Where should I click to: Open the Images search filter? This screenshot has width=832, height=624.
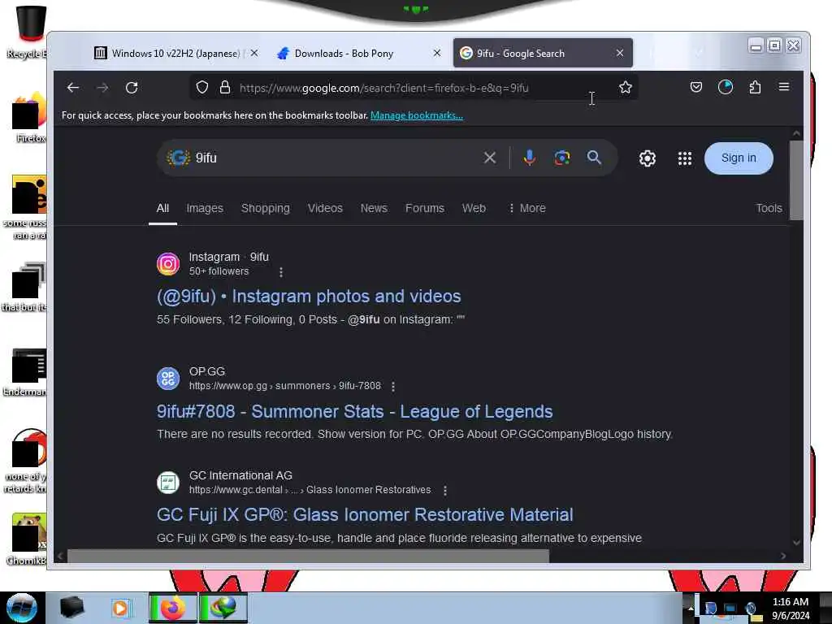coord(205,208)
